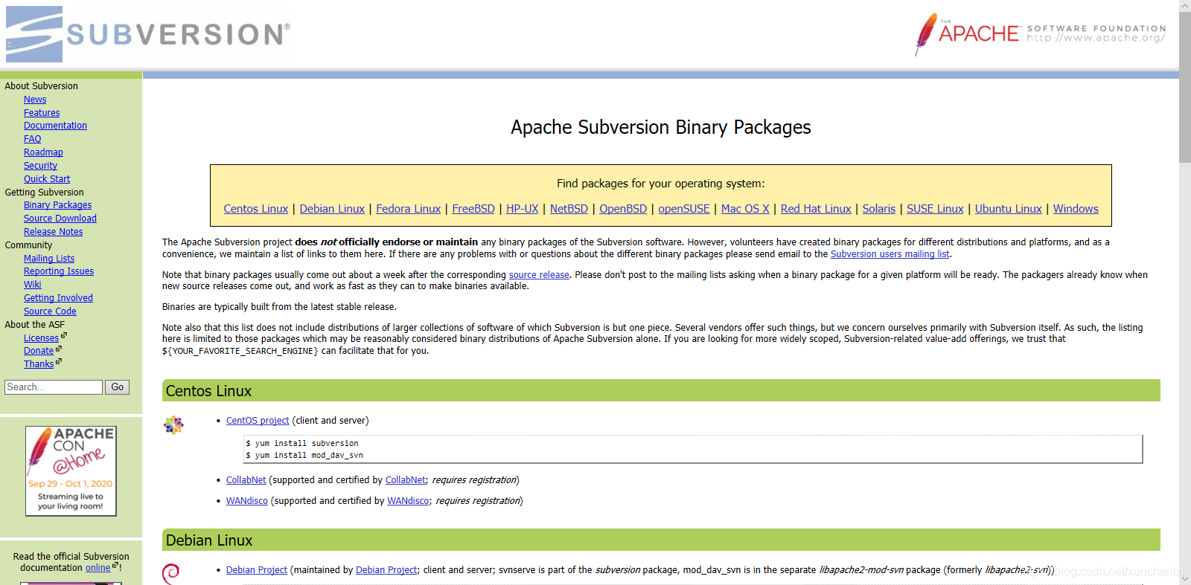
Task: Jump to Mac OS X packages
Action: 745,209
